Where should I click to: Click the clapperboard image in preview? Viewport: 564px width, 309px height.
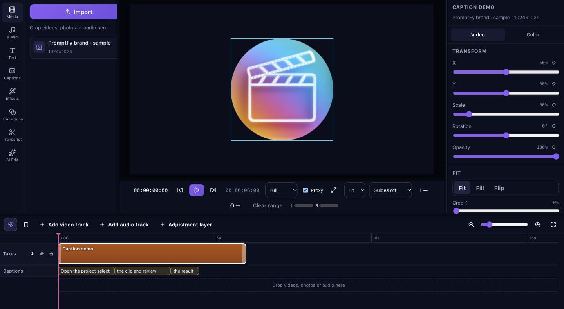[x=282, y=90]
